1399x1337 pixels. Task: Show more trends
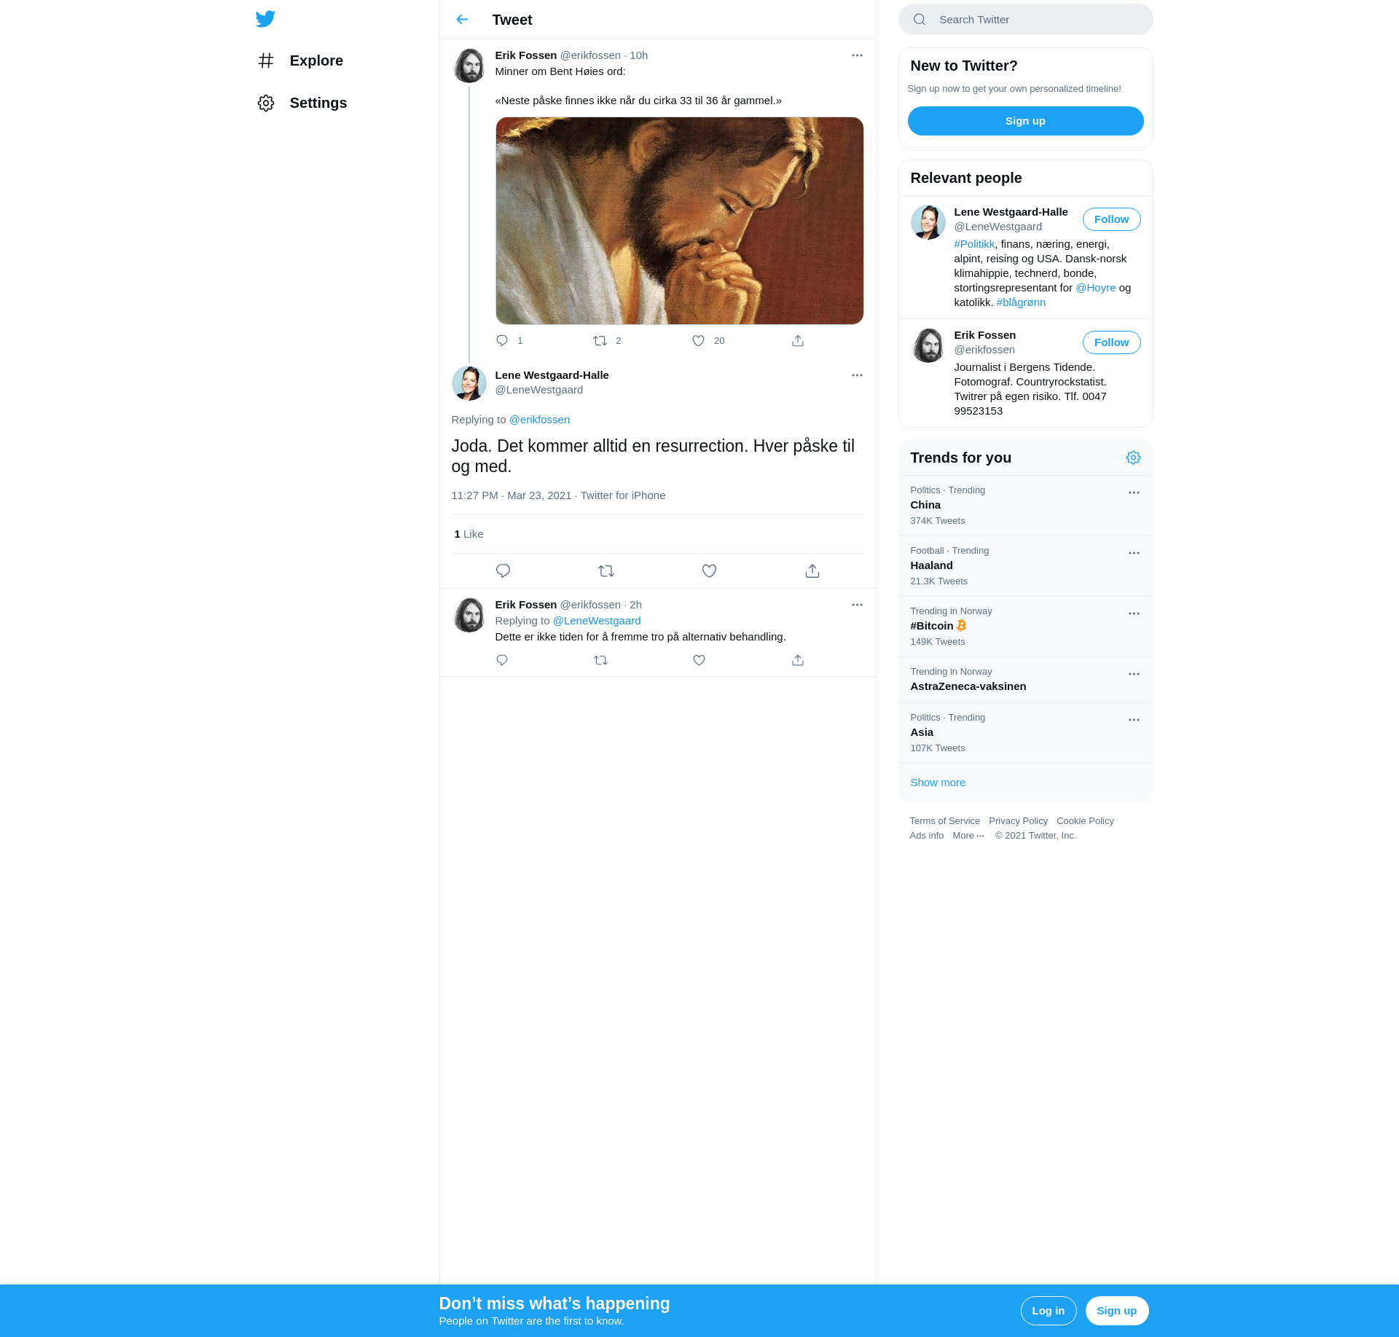(x=938, y=783)
